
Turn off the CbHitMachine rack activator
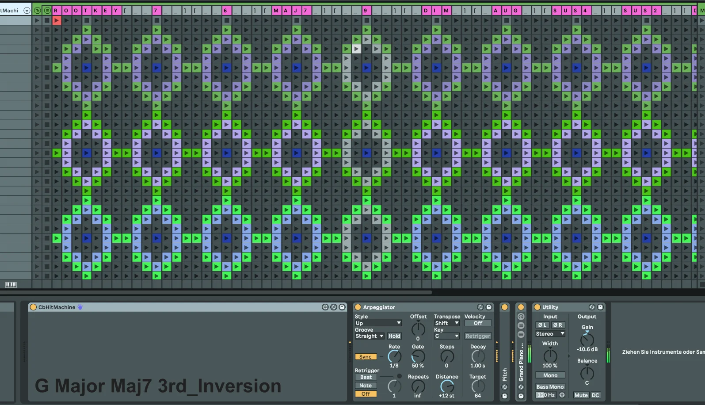33,307
